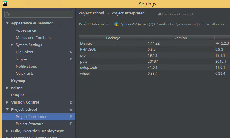Click project-level icon beside Project Interpreter row
The height and width of the screenshot is (138, 230).
[71, 117]
